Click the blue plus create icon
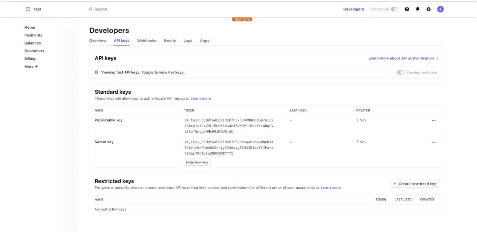This screenshot has height=240, width=477. (x=440, y=9)
